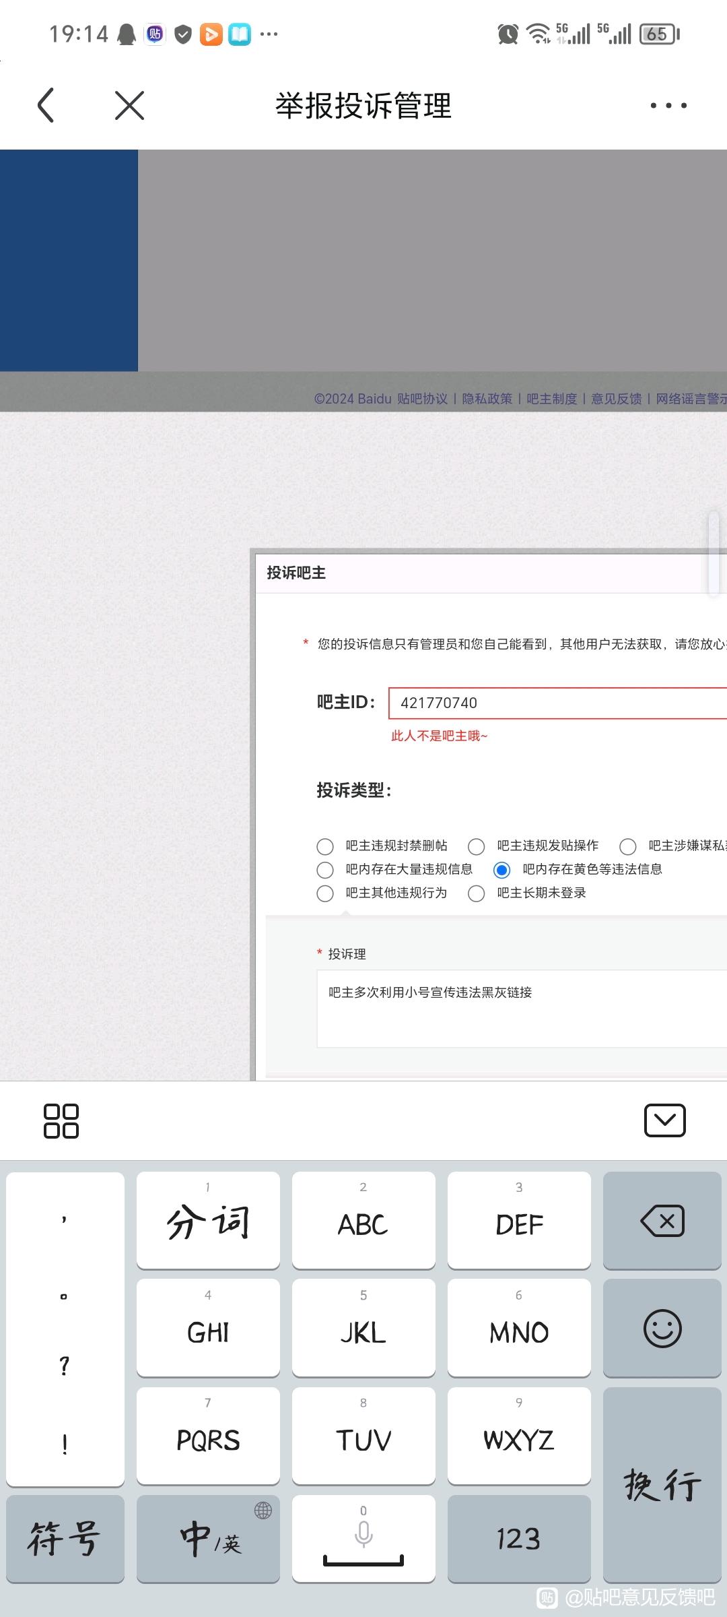Select 吧内存在大量违规信息 radio option

coord(325,870)
